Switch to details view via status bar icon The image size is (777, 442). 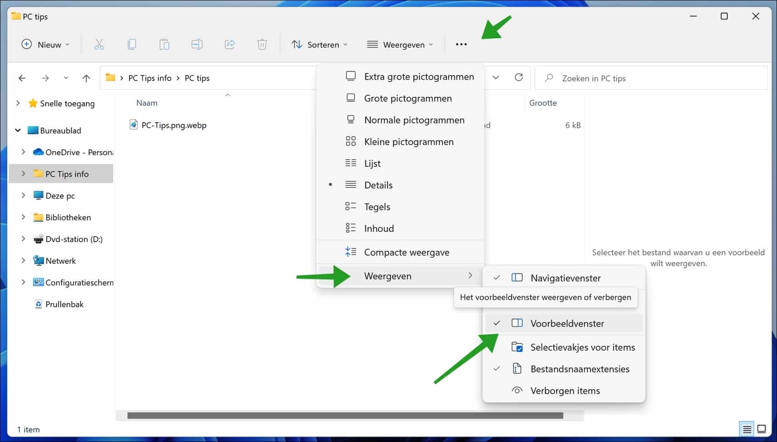coord(747,429)
